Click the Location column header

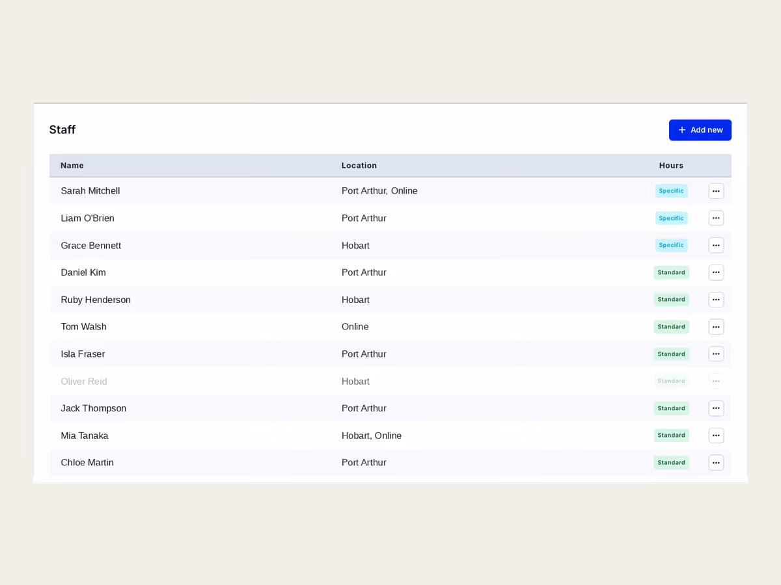point(359,166)
